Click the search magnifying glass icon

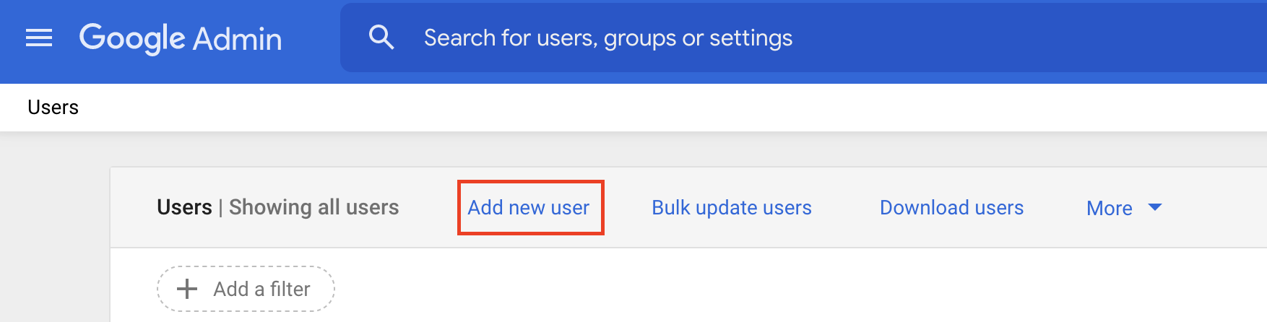[381, 37]
